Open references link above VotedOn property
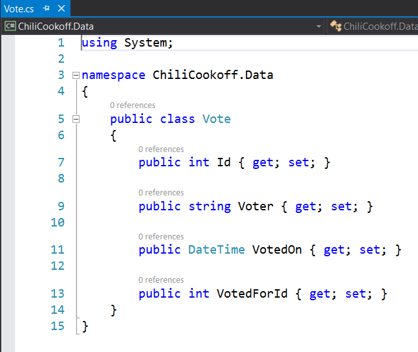The image size is (418, 352). 161,237
